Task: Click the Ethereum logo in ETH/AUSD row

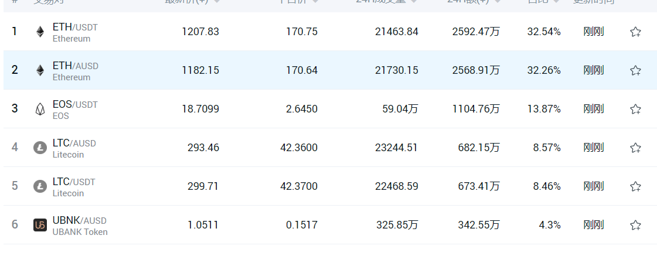Action: click(40, 70)
